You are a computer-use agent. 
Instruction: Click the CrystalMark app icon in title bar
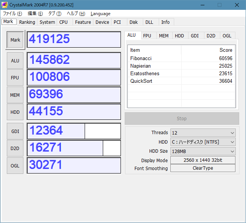[x=5, y=5]
